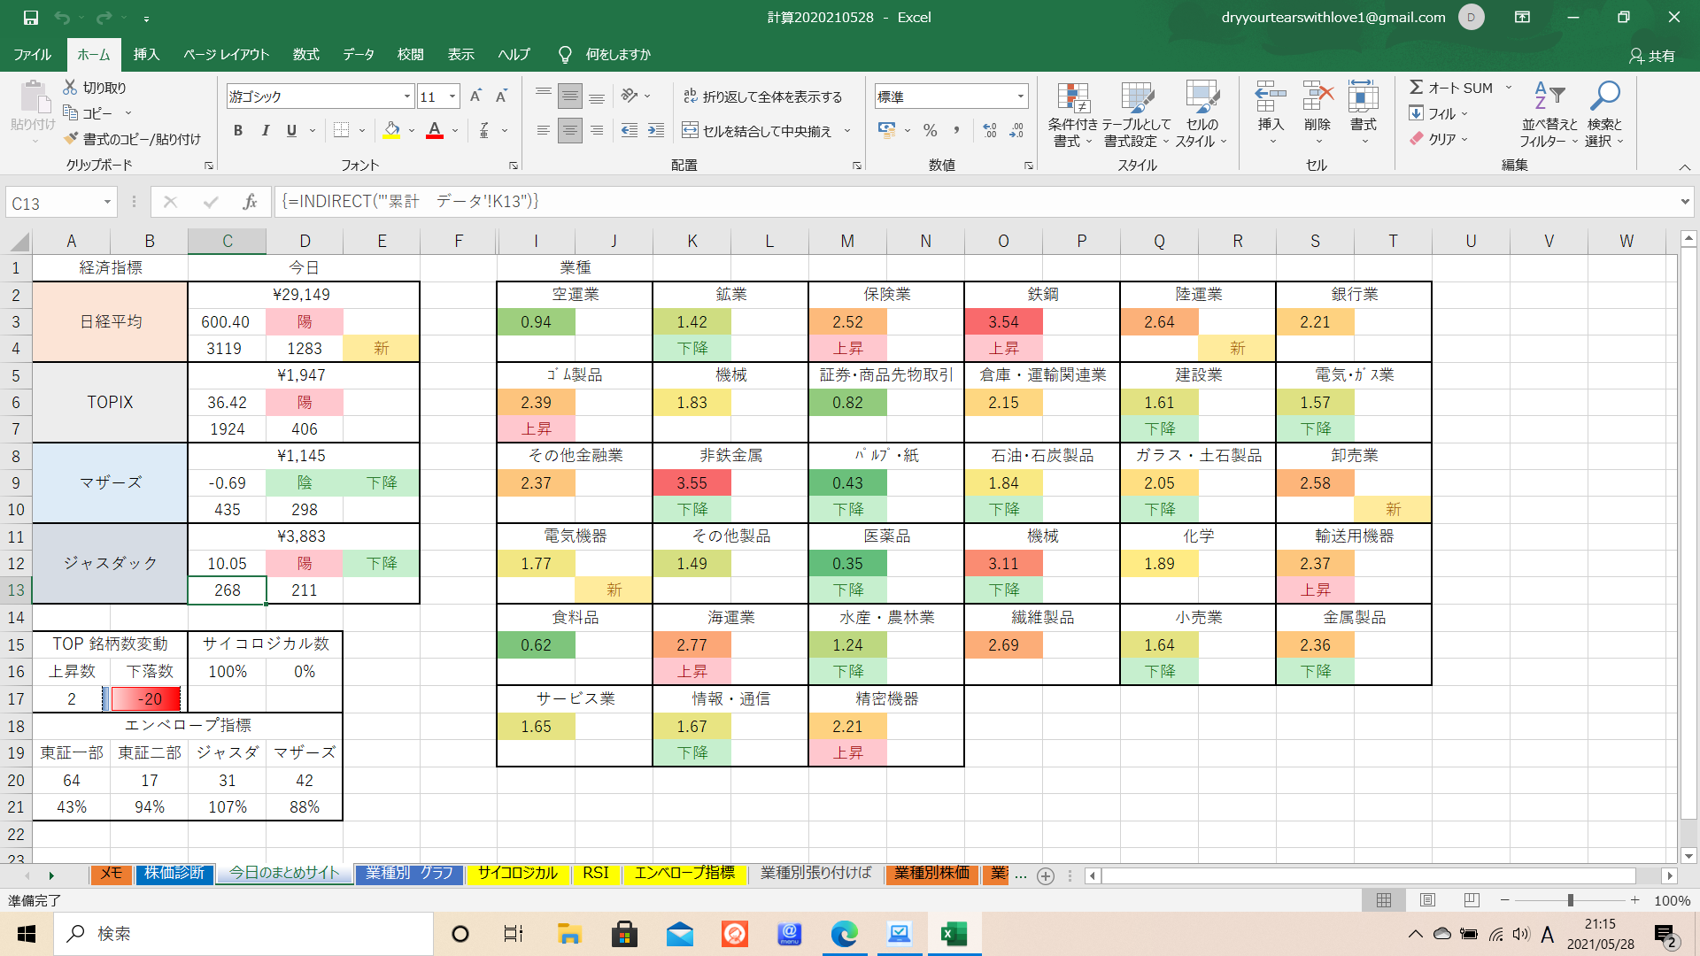Click the format painter brush icon

72,139
